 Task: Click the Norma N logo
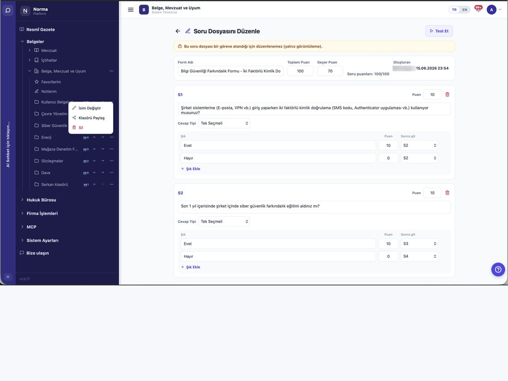pyautogui.click(x=25, y=11)
